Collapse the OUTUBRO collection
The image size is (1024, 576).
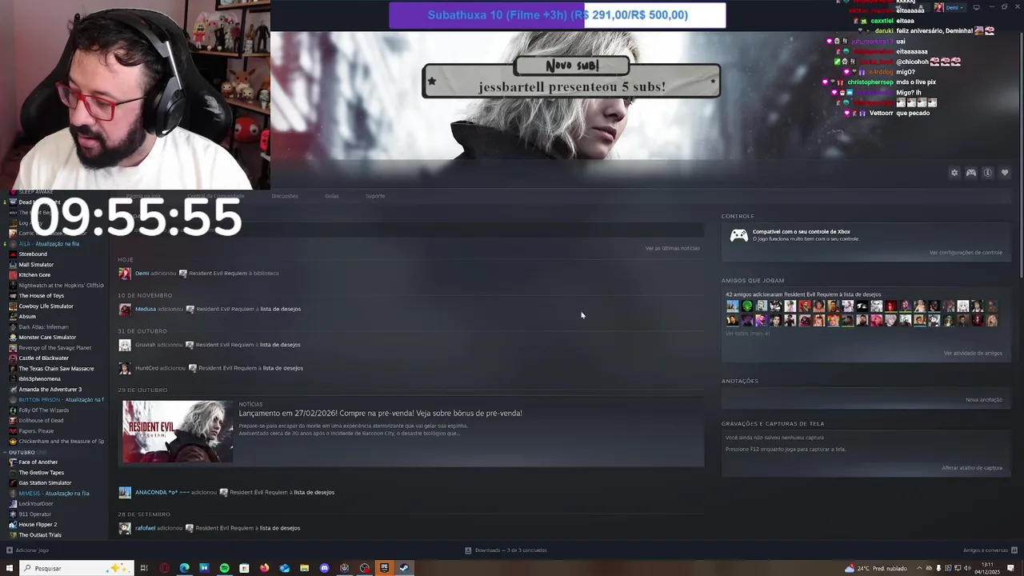point(5,452)
